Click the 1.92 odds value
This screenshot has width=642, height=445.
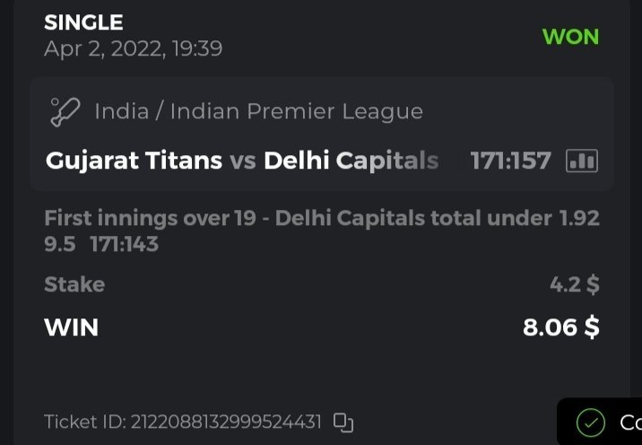pyautogui.click(x=578, y=218)
